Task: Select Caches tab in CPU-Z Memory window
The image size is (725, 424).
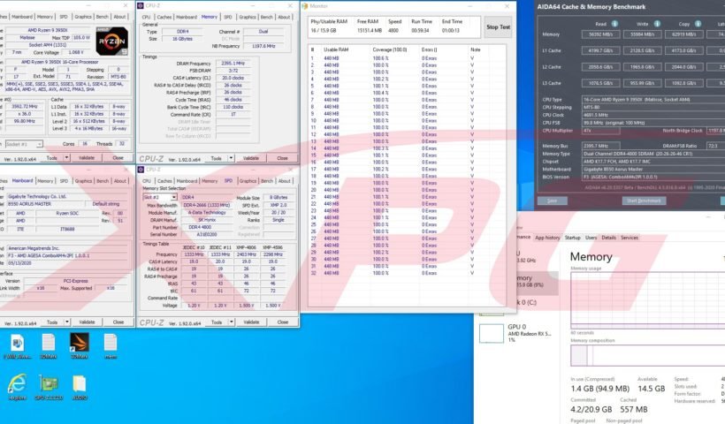Action: [x=164, y=17]
